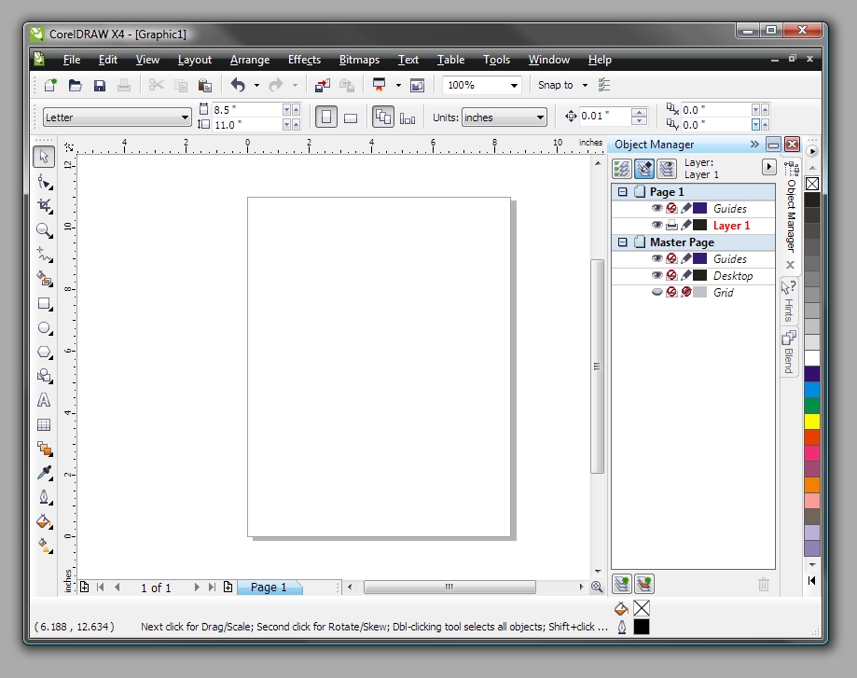
Task: Open the Table tool
Action: point(44,424)
